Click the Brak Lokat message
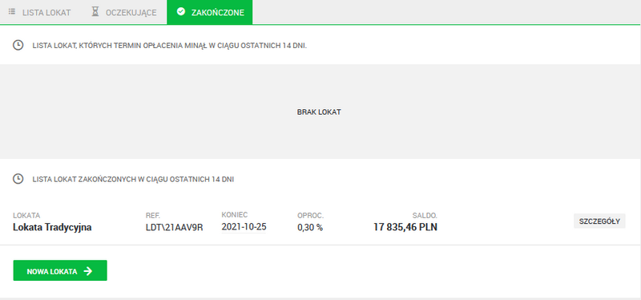 [x=319, y=111]
